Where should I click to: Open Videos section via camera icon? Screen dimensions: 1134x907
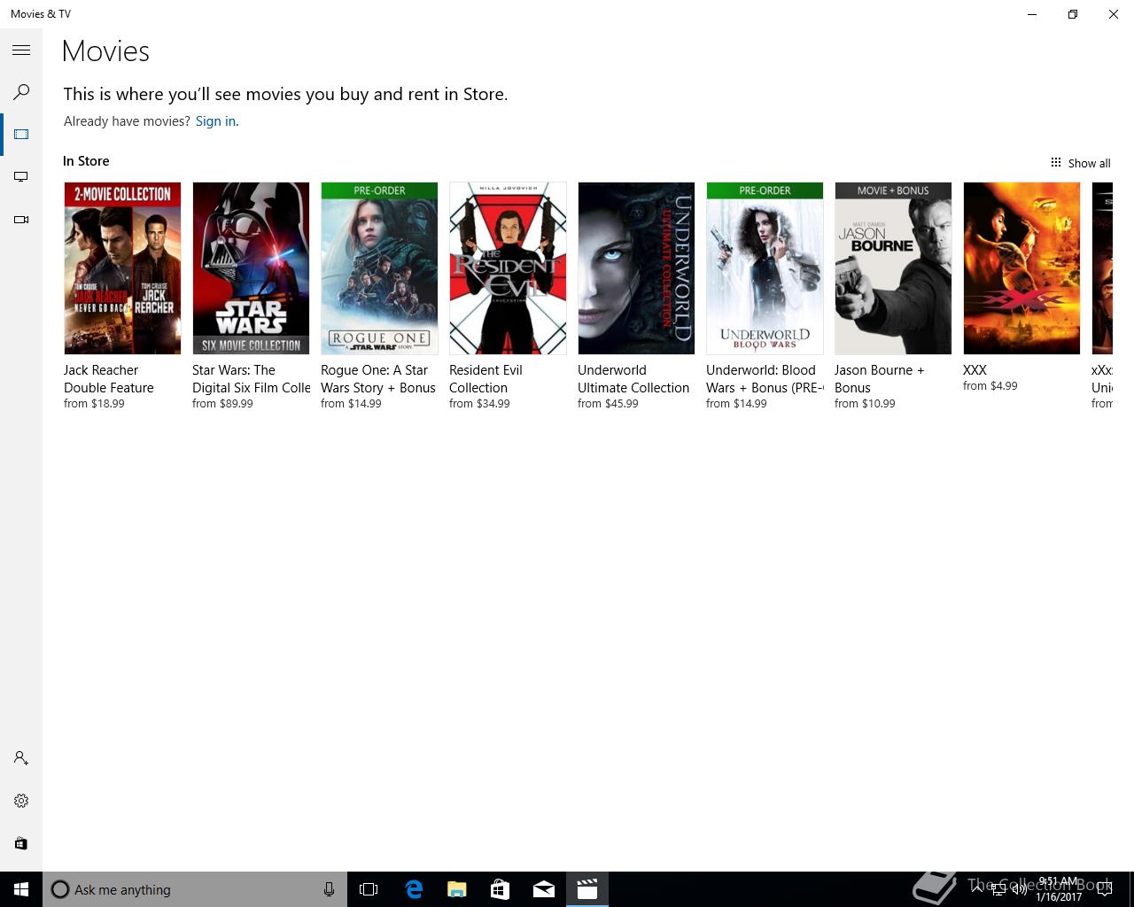tap(21, 220)
